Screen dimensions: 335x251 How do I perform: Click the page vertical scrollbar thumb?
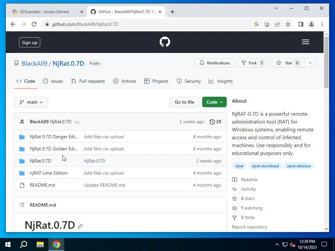point(326,62)
